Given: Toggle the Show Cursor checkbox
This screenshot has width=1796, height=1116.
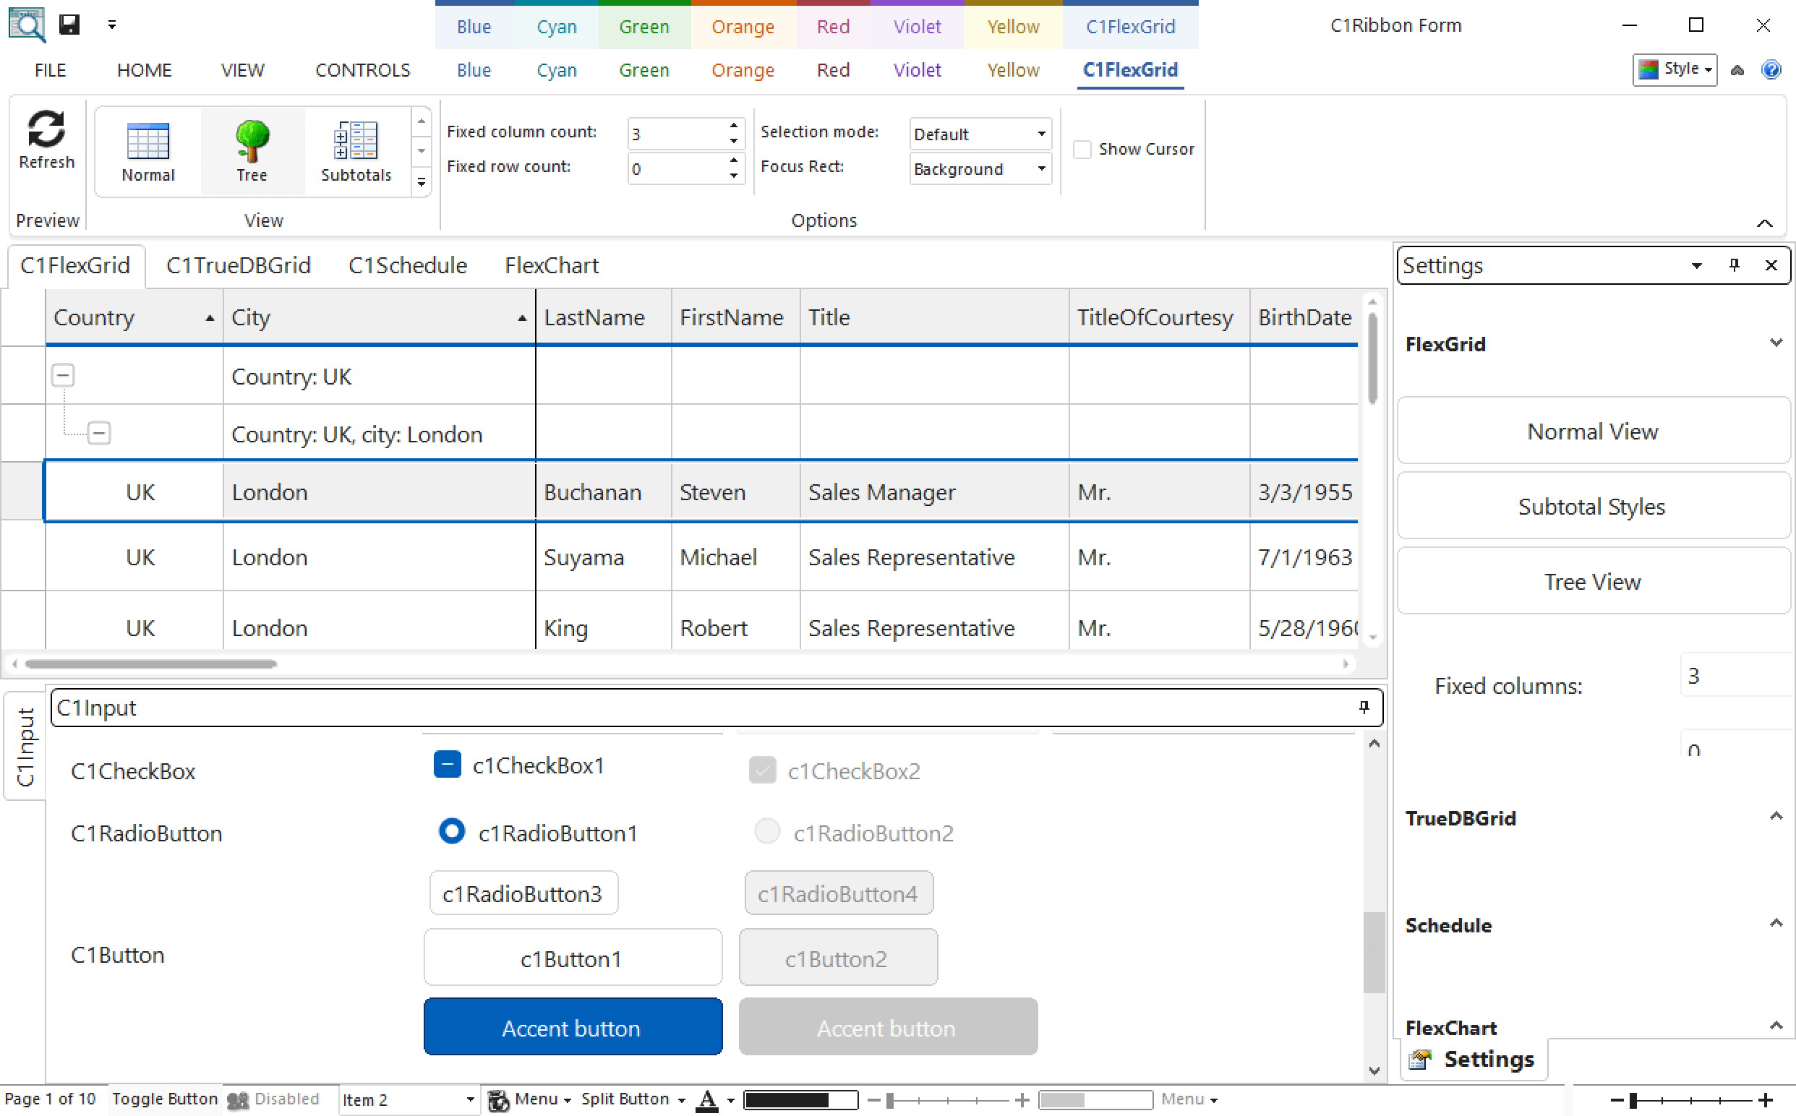Looking at the screenshot, I should pos(1082,149).
